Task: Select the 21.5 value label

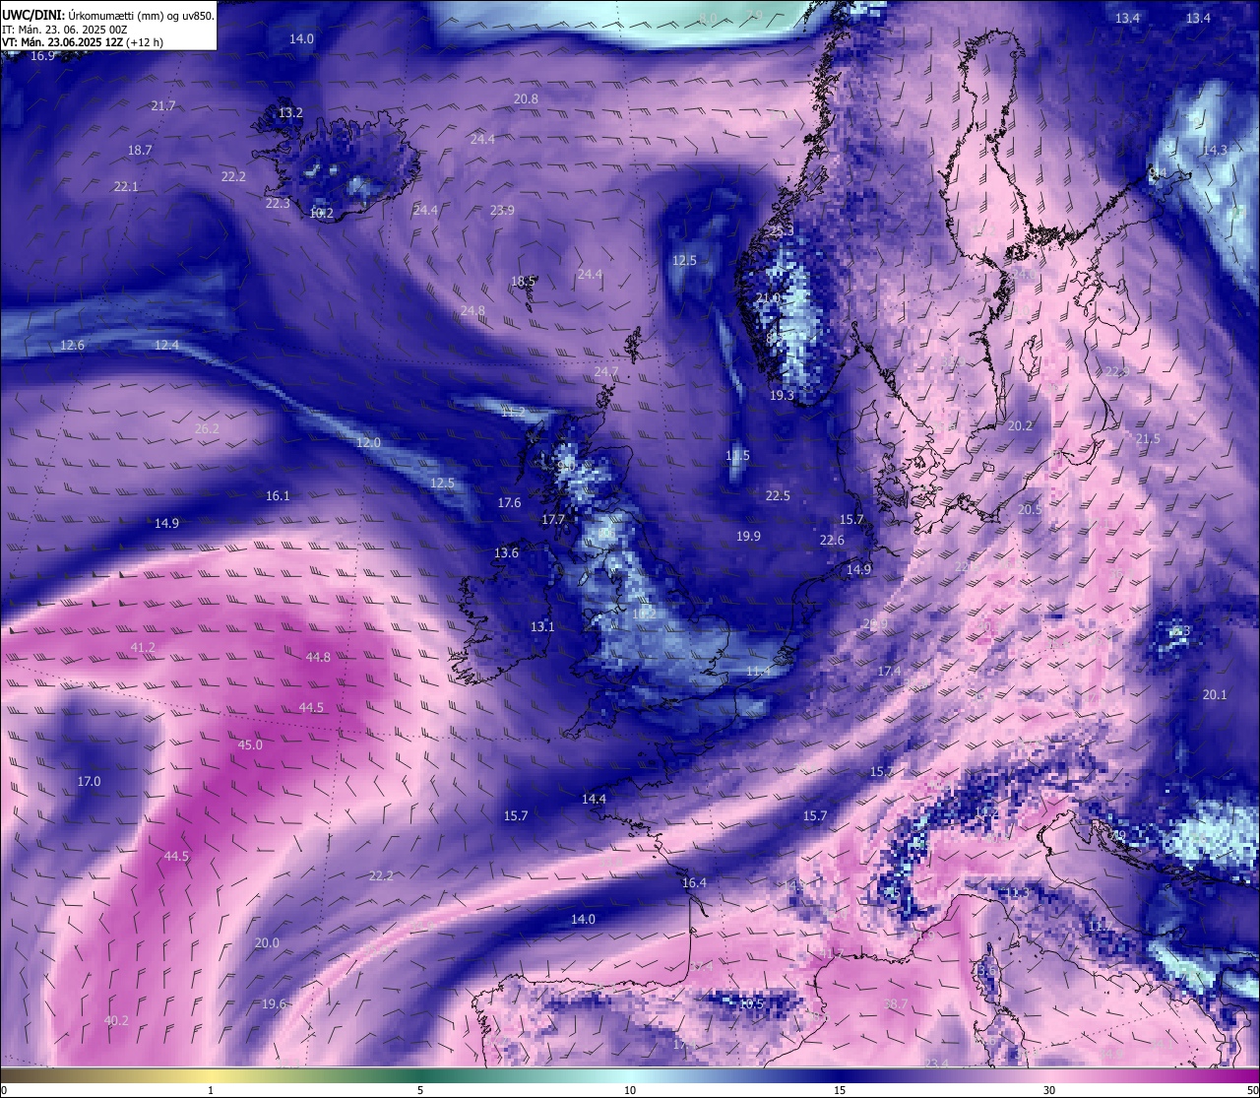Action: pyautogui.click(x=1148, y=438)
